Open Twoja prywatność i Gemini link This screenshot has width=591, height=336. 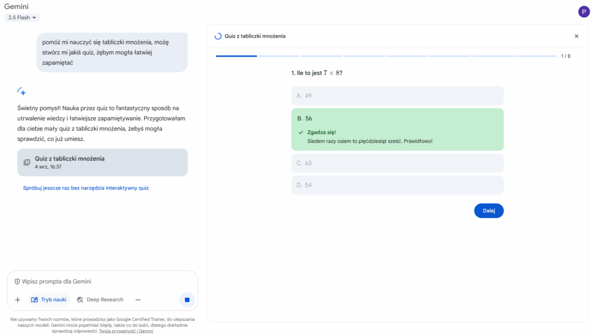point(126,331)
